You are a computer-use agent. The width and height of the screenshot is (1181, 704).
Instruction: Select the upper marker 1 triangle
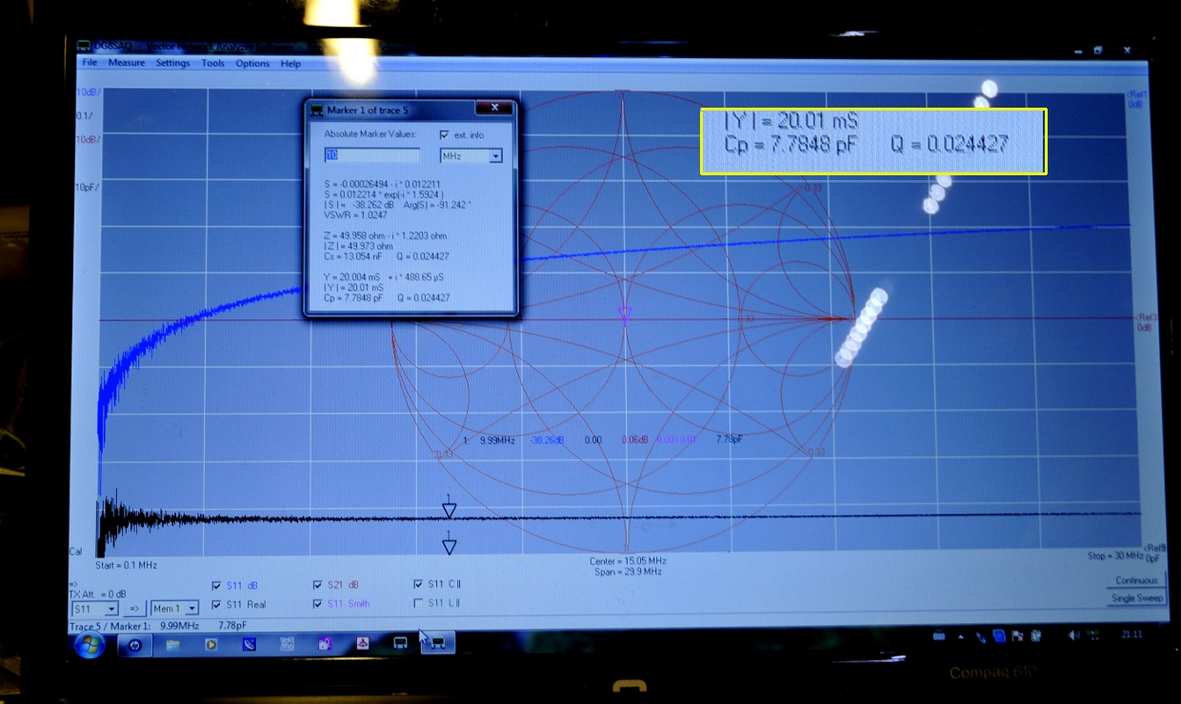click(449, 510)
